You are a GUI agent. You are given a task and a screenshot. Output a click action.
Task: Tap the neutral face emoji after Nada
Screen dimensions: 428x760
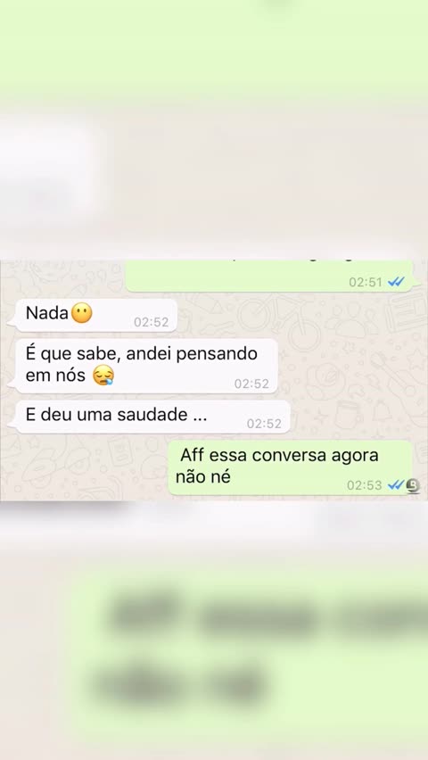point(82,313)
